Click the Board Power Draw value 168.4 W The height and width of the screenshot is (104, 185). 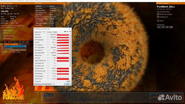click(x=53, y=69)
